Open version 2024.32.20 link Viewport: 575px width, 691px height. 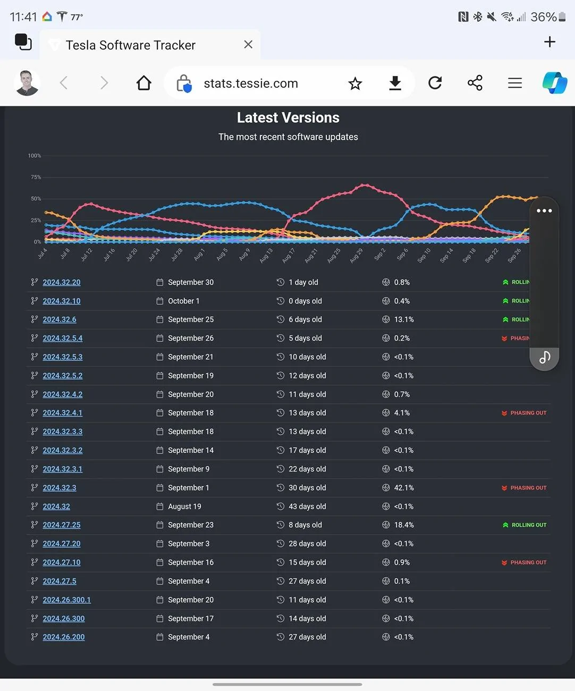[62, 282]
